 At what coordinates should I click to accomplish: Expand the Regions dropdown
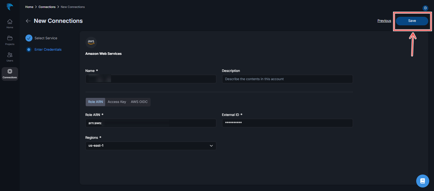(151, 146)
